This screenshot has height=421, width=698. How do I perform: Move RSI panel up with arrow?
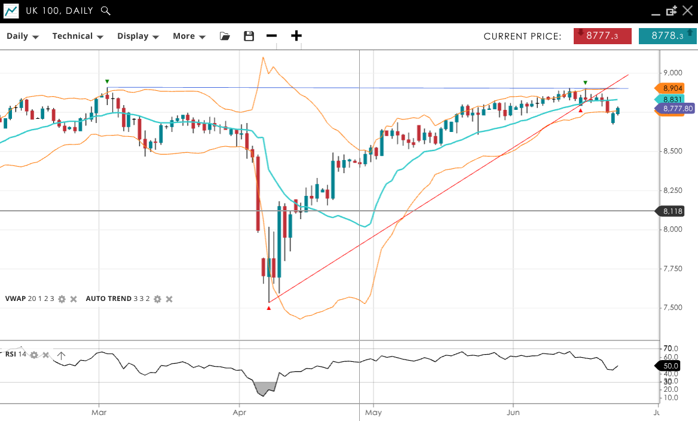click(x=61, y=355)
